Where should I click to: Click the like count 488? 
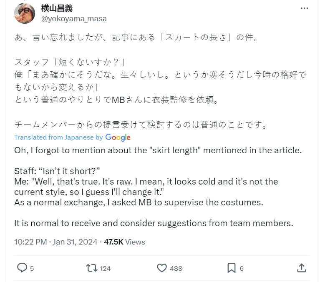click(x=176, y=268)
